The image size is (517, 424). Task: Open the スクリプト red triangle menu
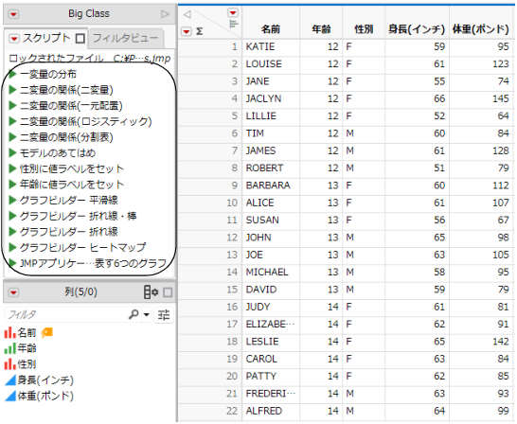point(14,39)
